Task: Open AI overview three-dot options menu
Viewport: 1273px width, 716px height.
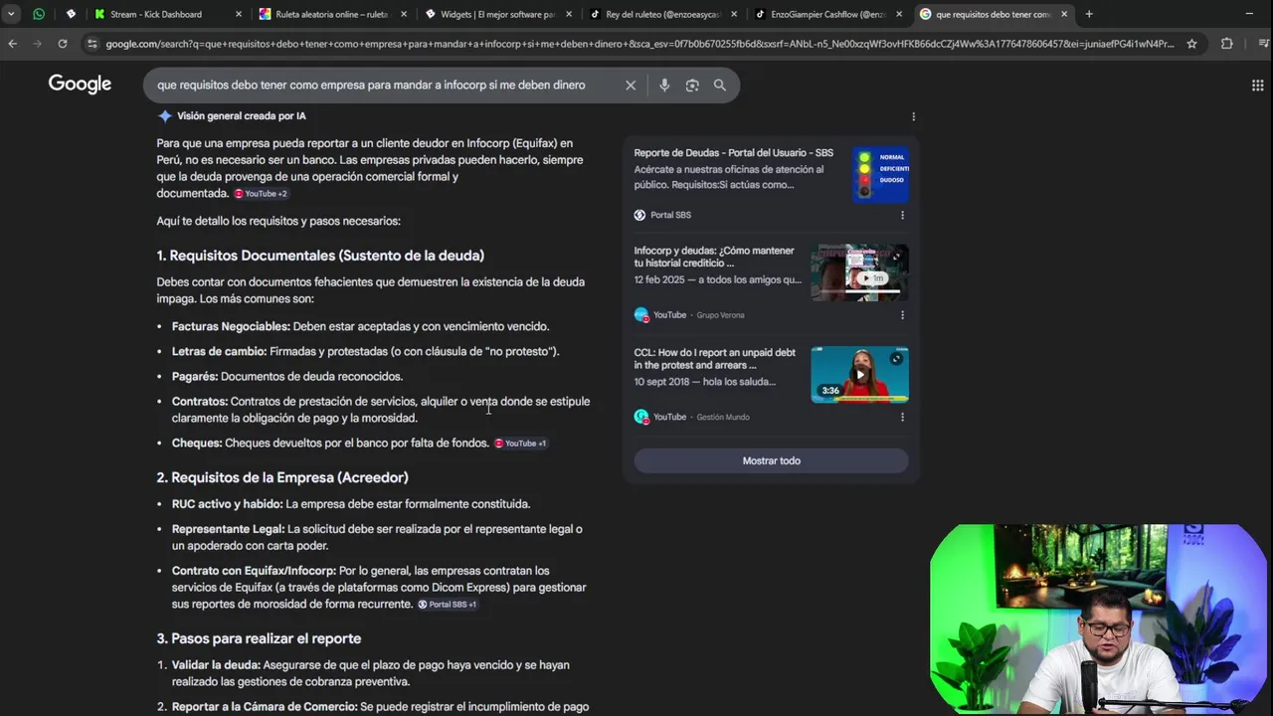Action: [913, 116]
